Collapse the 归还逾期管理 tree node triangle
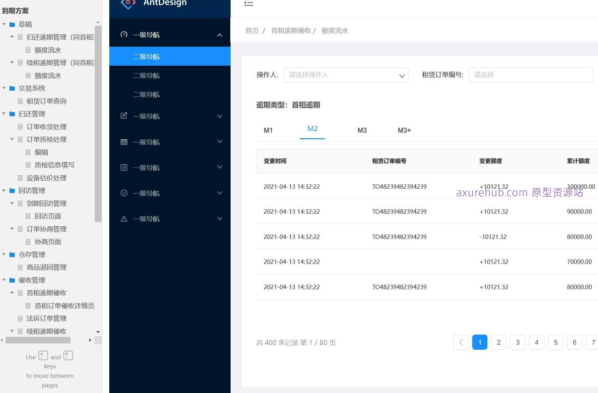 pyautogui.click(x=12, y=37)
